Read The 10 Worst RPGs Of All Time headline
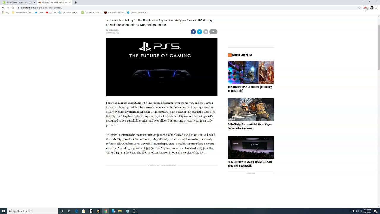380x214 pixels. [x=250, y=89]
